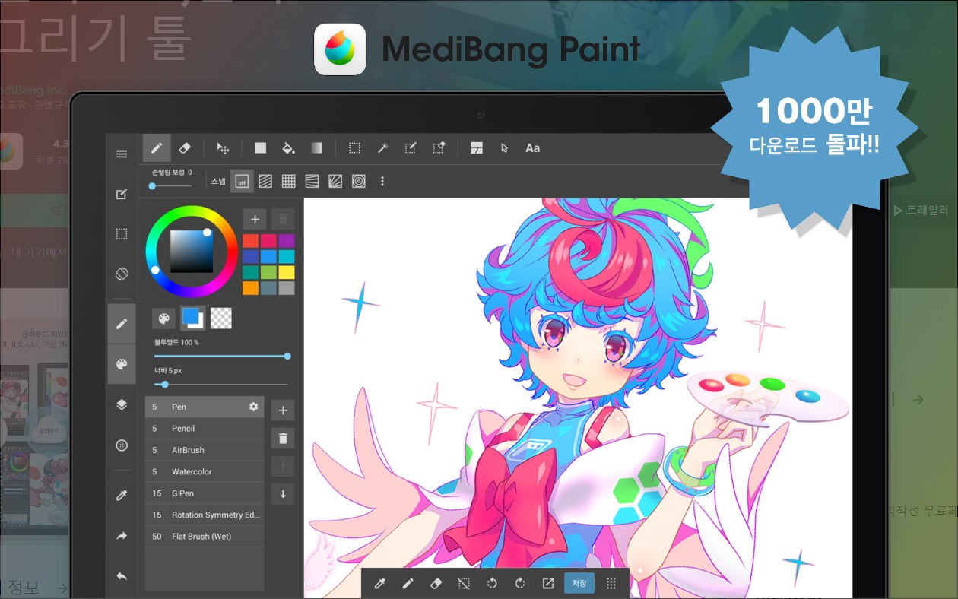
Task: Choose the rectangular selection tool in top toolbar
Action: [354, 147]
